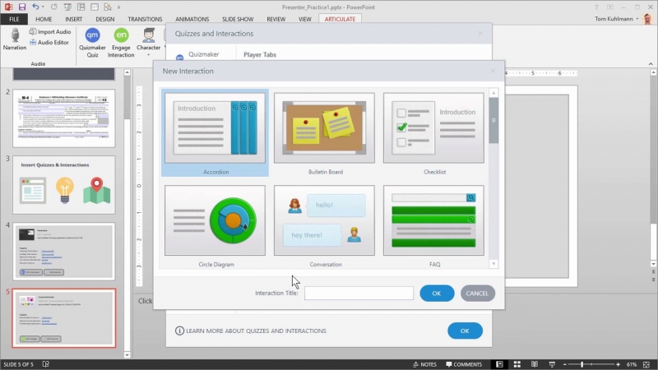
Task: Click the interaction list scrollbar thumb
Action: (x=493, y=121)
